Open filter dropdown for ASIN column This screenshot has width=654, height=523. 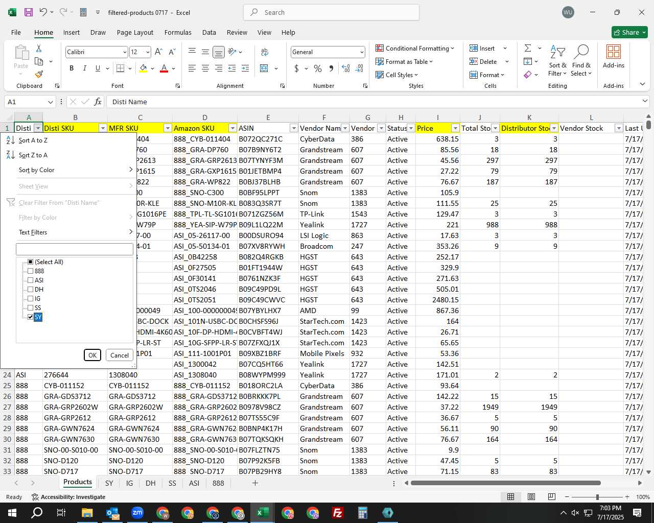pyautogui.click(x=294, y=128)
